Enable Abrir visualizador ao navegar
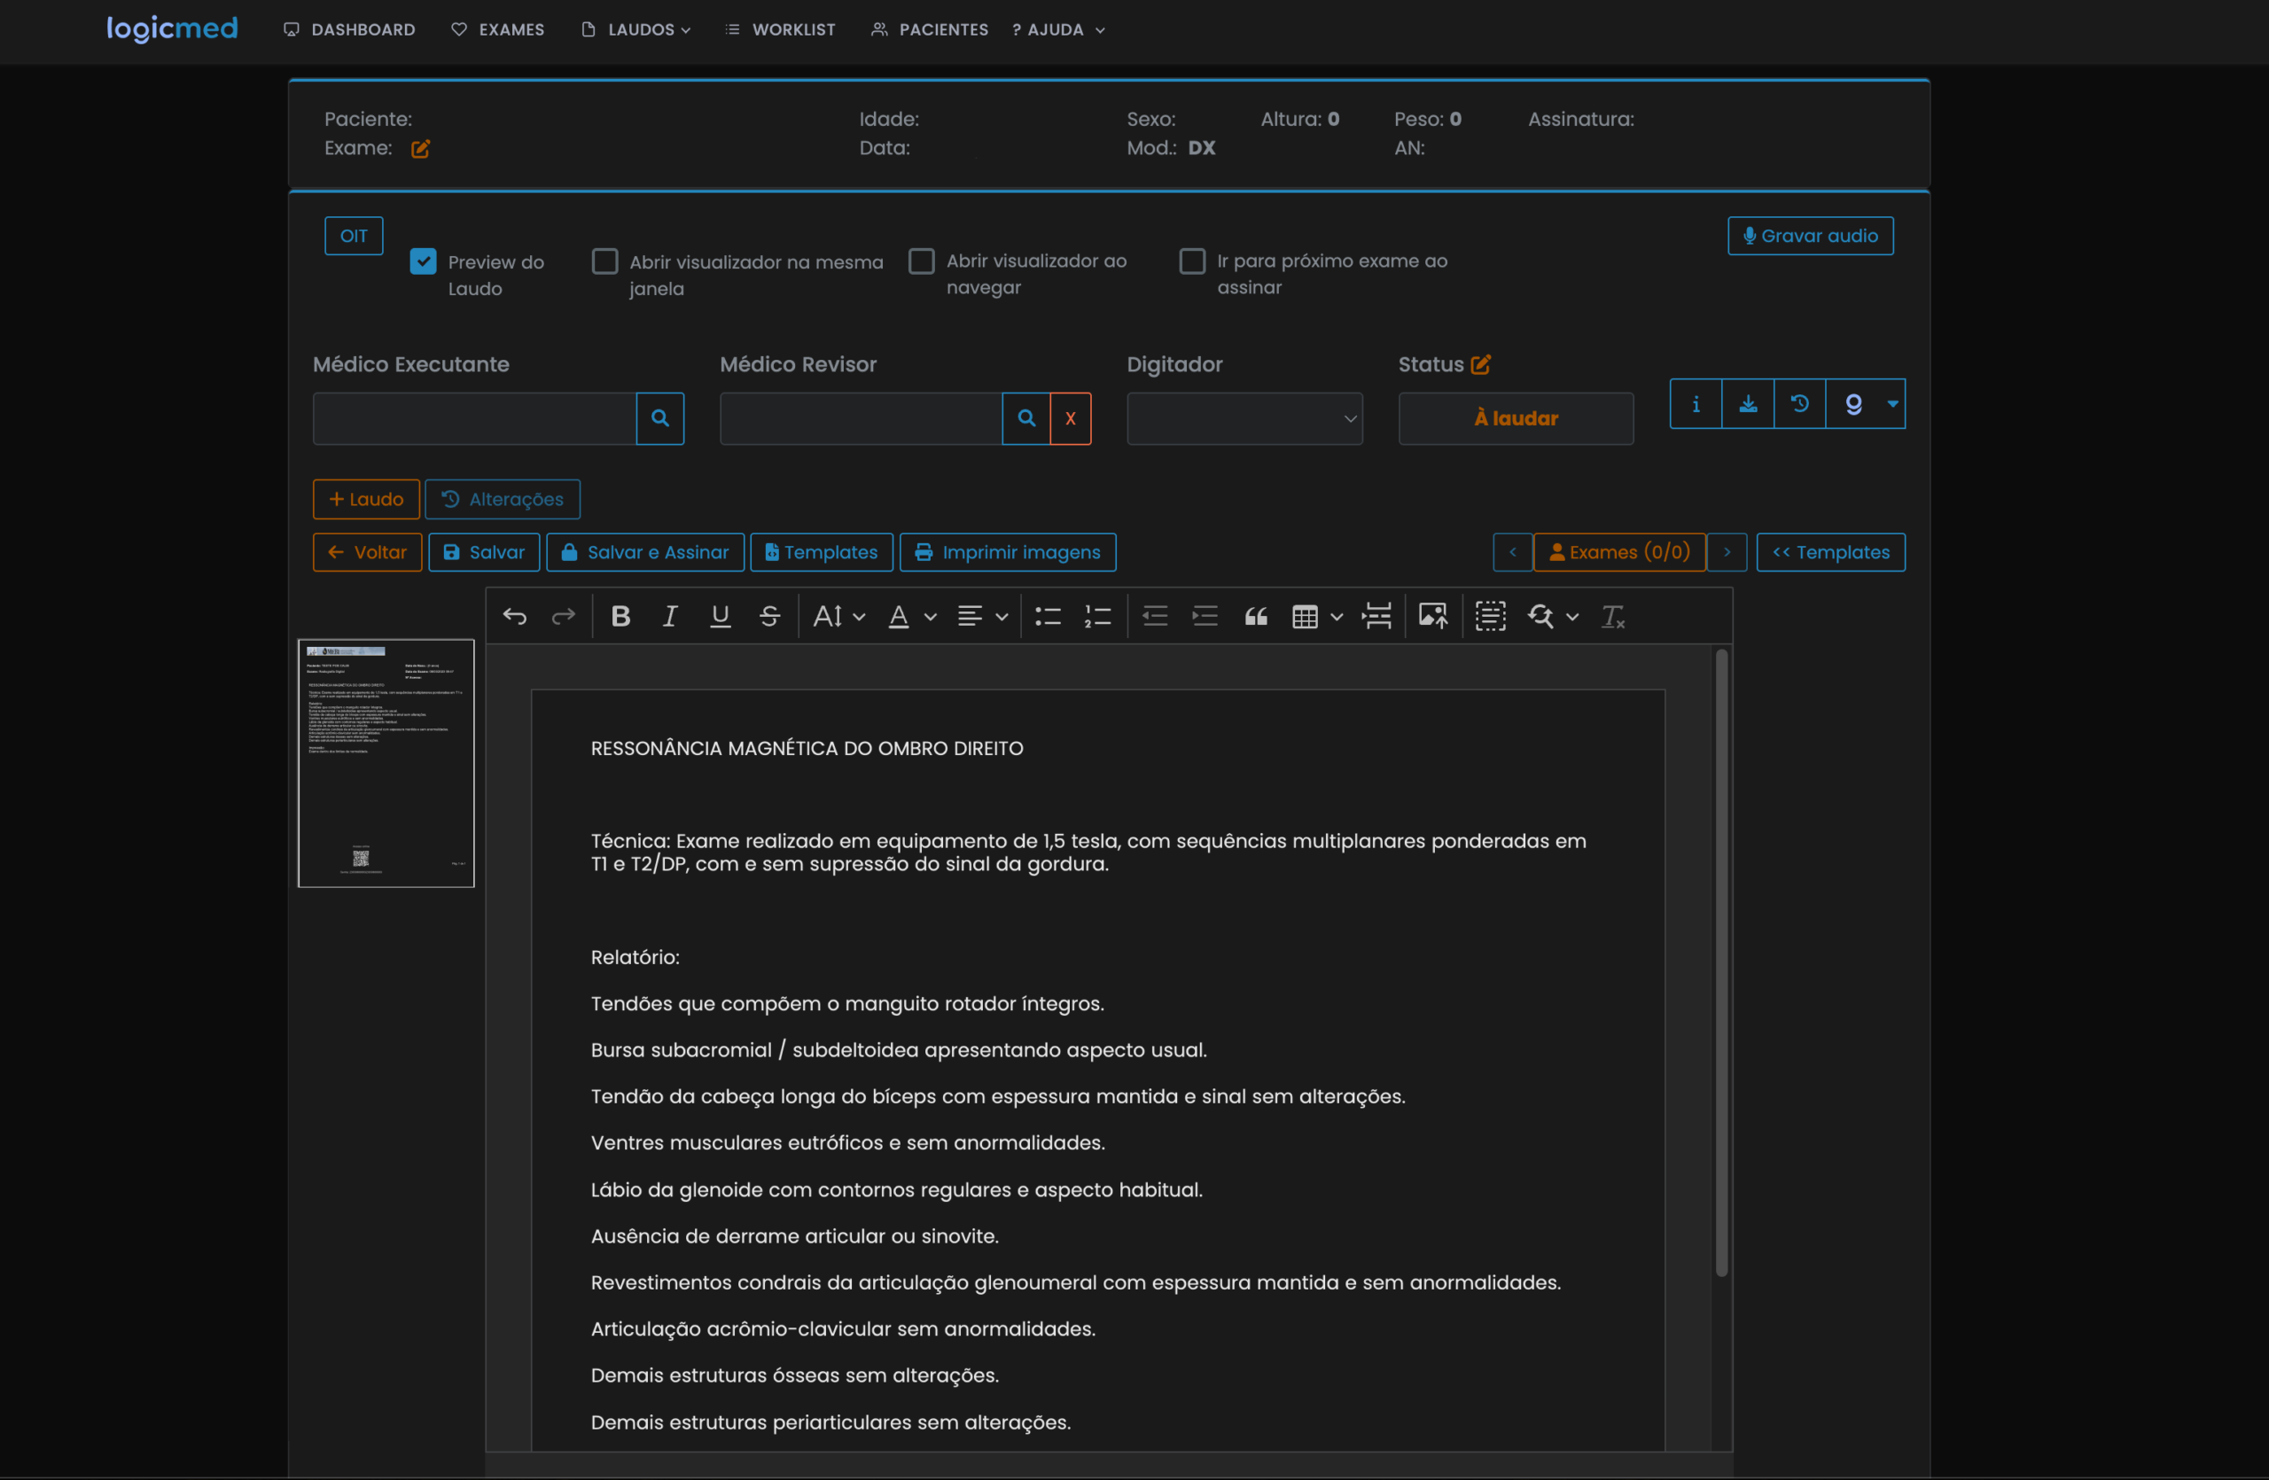Screen dimensions: 2269x1480 coord(922,261)
